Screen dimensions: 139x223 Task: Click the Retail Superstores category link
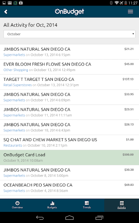(18, 85)
